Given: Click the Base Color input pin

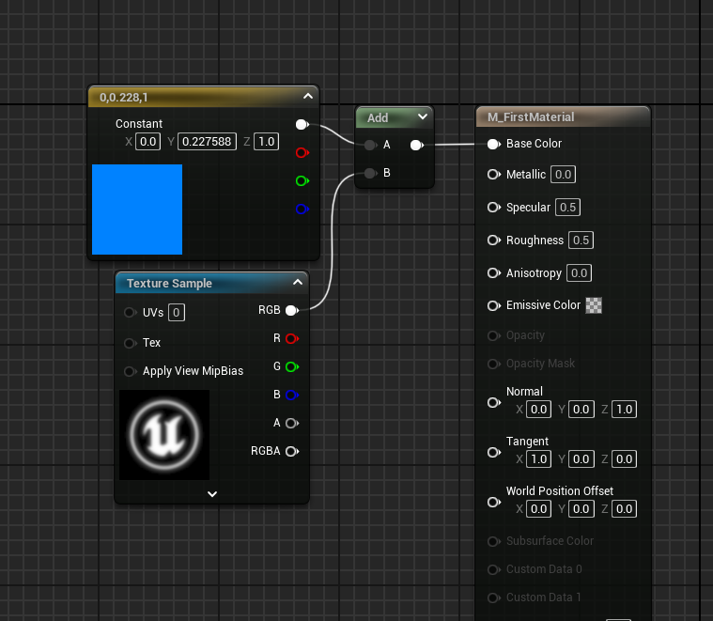Looking at the screenshot, I should click(x=494, y=144).
